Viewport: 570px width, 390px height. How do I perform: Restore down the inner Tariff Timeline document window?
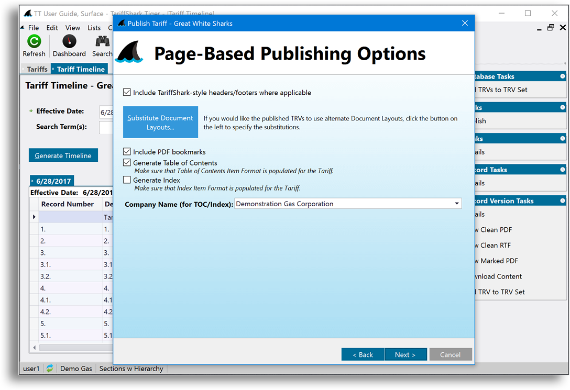[551, 28]
